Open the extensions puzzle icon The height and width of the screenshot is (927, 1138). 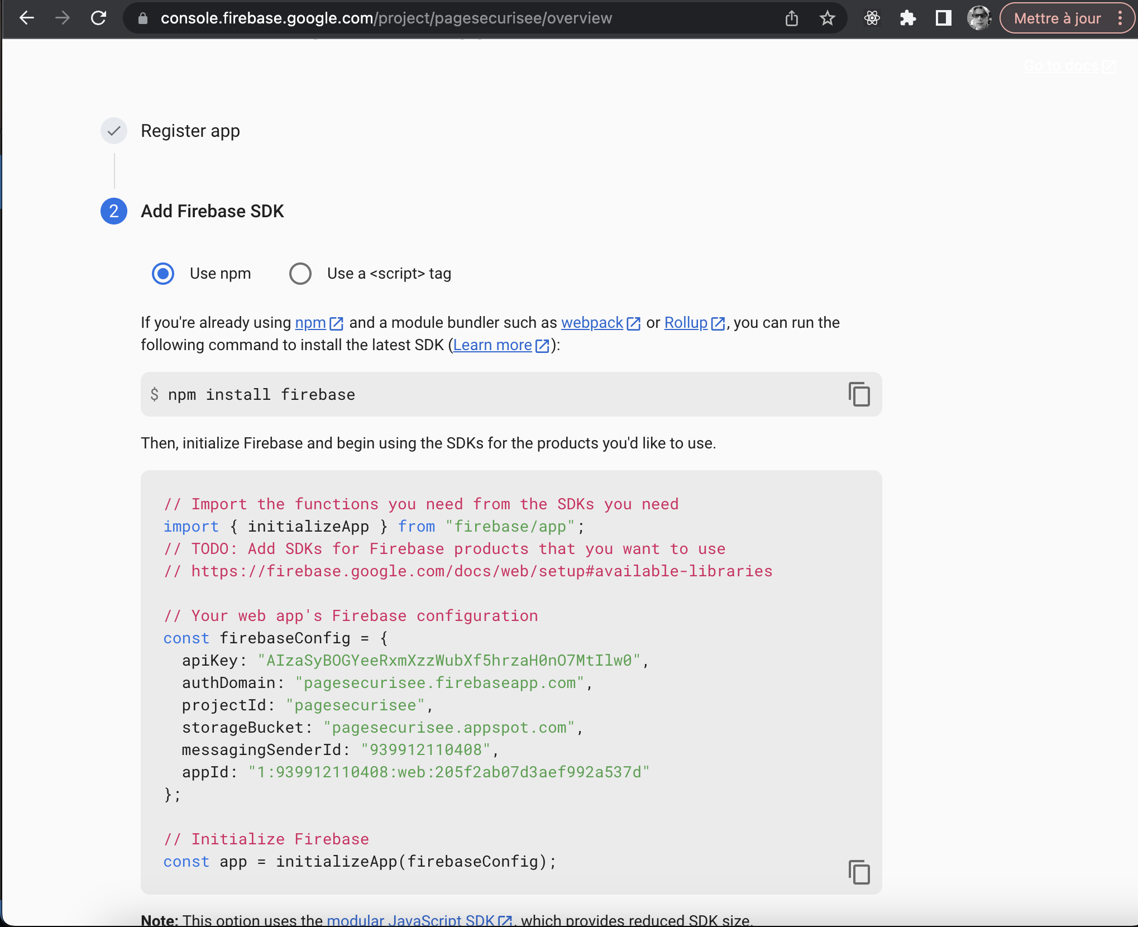908,18
